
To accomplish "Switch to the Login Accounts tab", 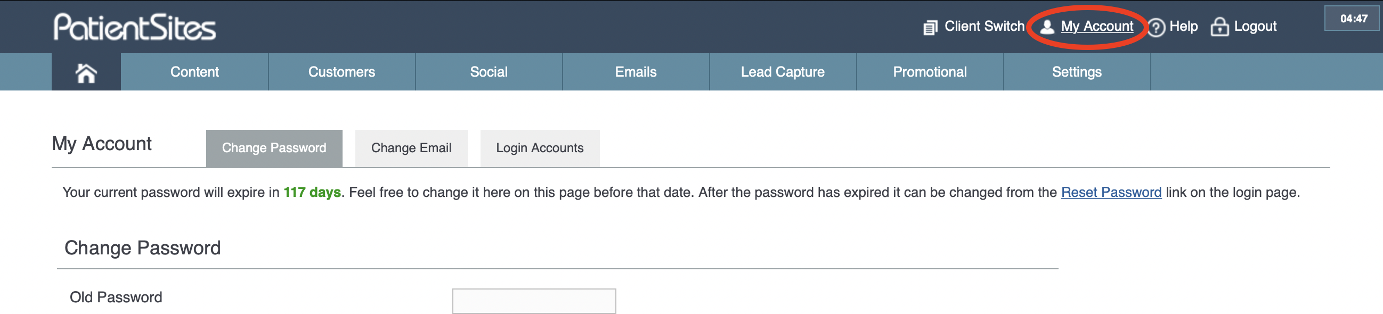I will click(540, 148).
